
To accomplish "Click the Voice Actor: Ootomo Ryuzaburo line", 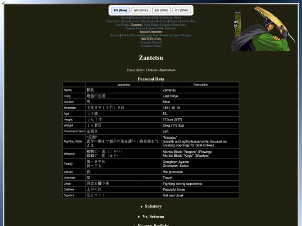I will [151, 70].
